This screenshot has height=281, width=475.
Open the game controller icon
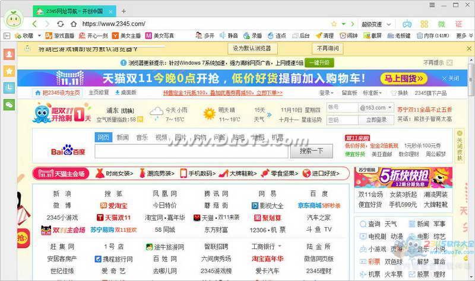point(407,24)
